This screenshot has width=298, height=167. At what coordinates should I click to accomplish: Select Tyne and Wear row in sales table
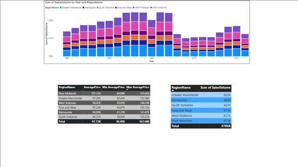[201, 110]
